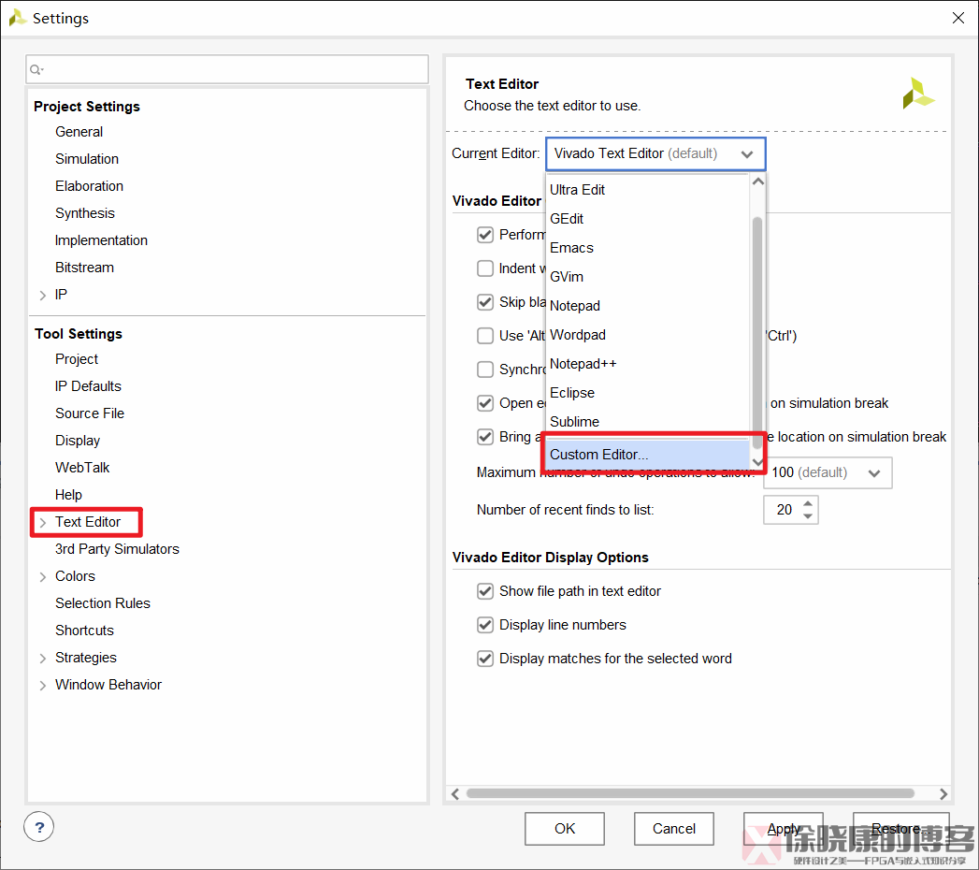Click the Restore button

click(901, 829)
